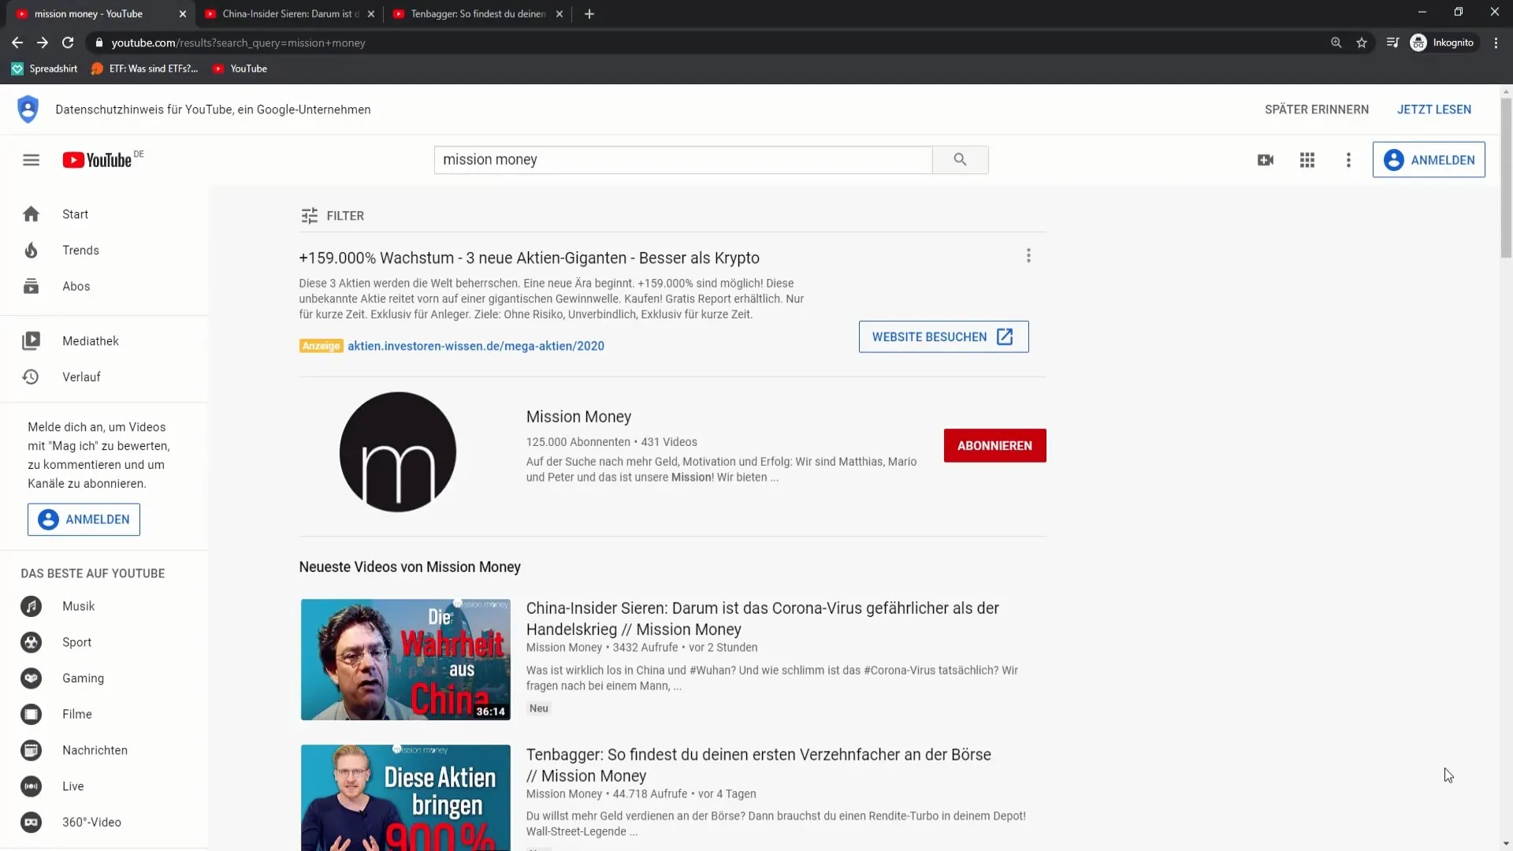Open the Chrome three-dot menu
The image size is (1513, 851).
[x=1496, y=43]
